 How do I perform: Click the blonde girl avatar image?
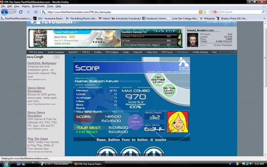178,122
